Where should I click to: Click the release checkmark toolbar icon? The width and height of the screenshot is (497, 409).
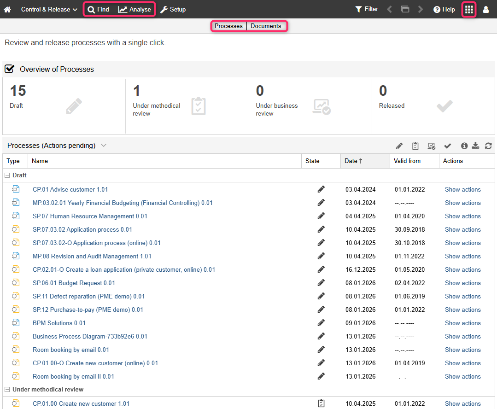[447, 146]
